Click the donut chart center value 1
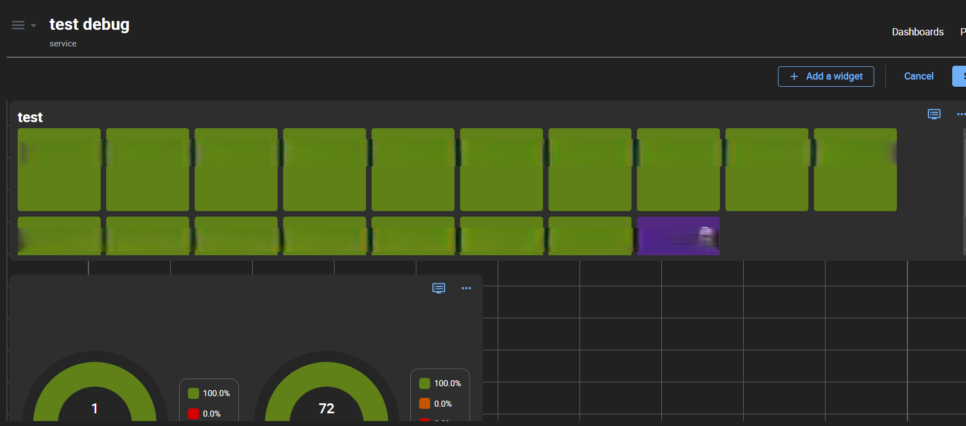Image resolution: width=966 pixels, height=426 pixels. (95, 408)
